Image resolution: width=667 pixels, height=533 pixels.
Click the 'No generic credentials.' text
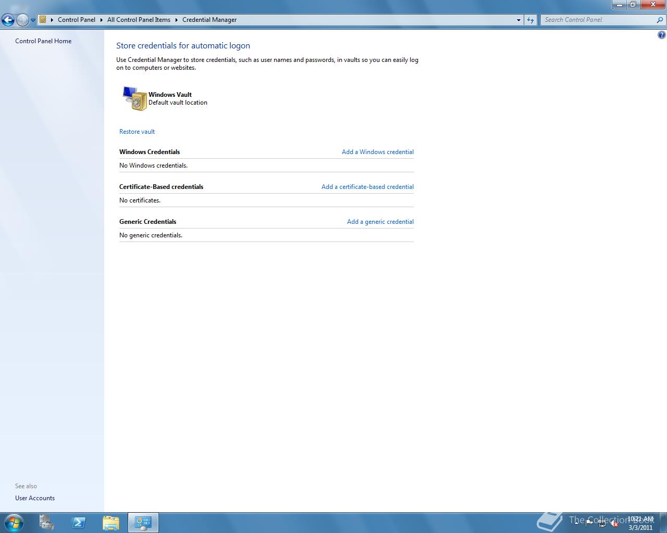pyautogui.click(x=151, y=235)
